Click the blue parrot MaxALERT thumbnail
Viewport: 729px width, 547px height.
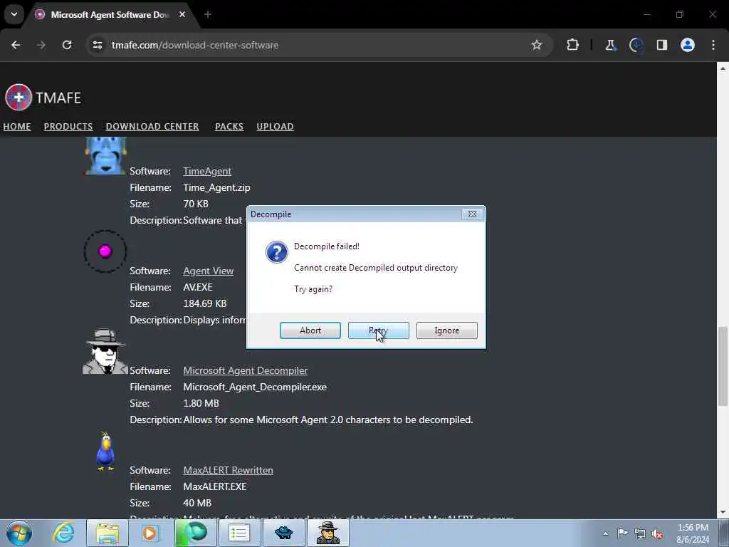tap(105, 452)
